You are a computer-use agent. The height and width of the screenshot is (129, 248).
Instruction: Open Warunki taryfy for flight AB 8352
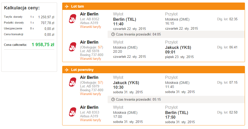90,27
